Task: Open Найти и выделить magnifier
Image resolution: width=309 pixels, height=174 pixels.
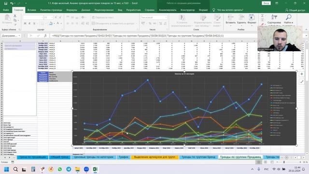Action: pos(289,20)
